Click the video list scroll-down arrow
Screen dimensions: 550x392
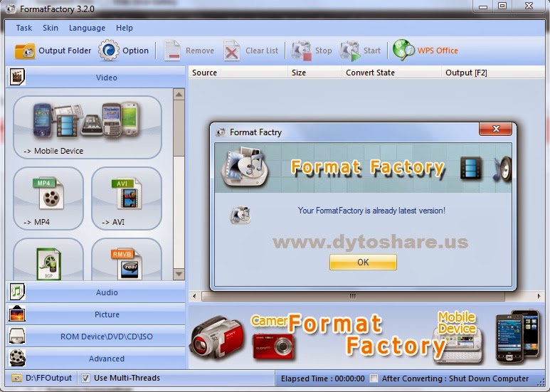[x=179, y=274]
